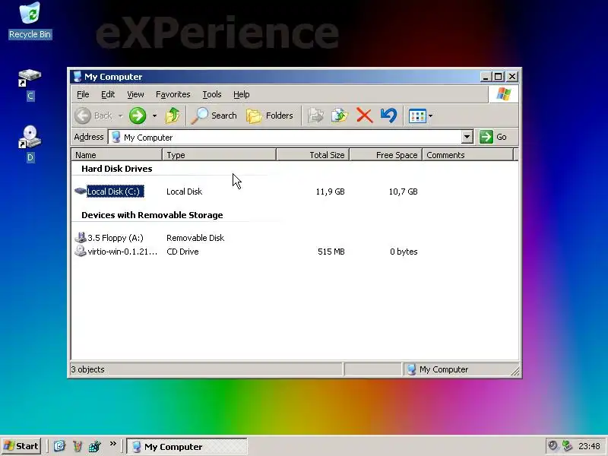The width and height of the screenshot is (608, 456).
Task: Open the Search pane
Action: tap(214, 116)
